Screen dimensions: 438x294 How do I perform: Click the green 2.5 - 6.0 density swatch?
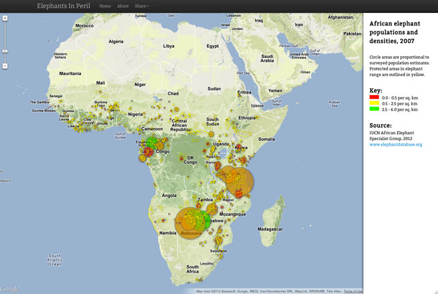click(374, 108)
